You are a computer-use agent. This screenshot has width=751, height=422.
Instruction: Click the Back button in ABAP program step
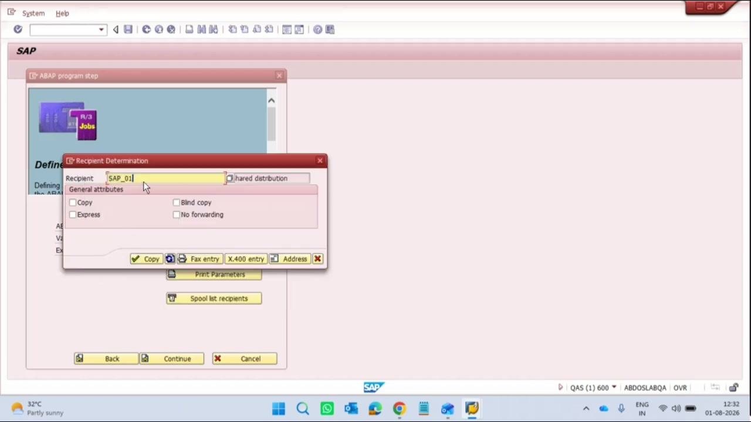106,359
